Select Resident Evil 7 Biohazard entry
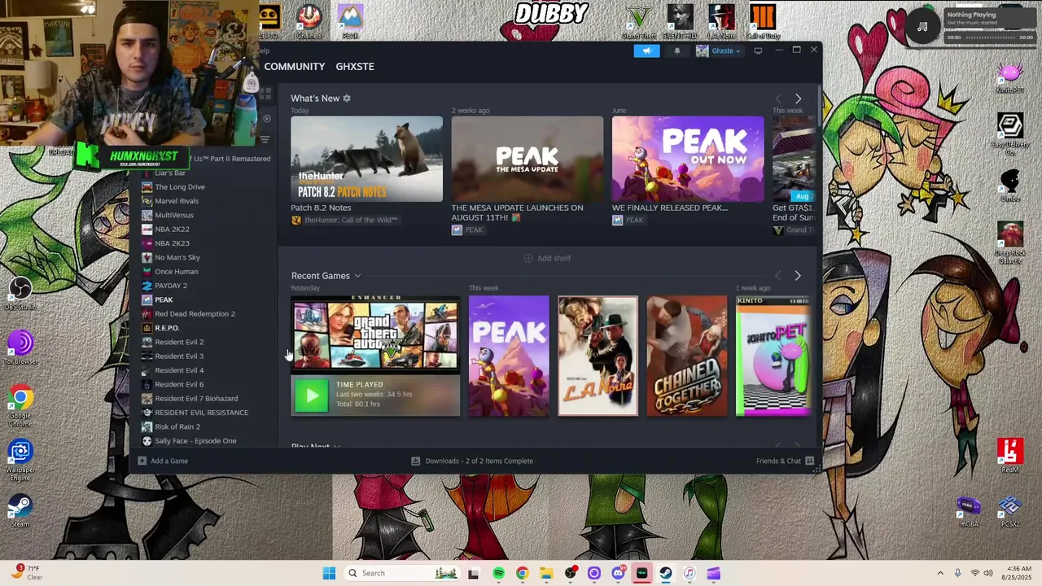Image resolution: width=1042 pixels, height=586 pixels. pyautogui.click(x=195, y=398)
